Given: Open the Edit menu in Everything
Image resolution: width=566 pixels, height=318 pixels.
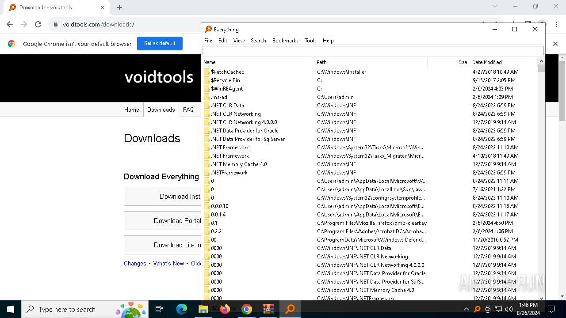Looking at the screenshot, I should click(223, 41).
